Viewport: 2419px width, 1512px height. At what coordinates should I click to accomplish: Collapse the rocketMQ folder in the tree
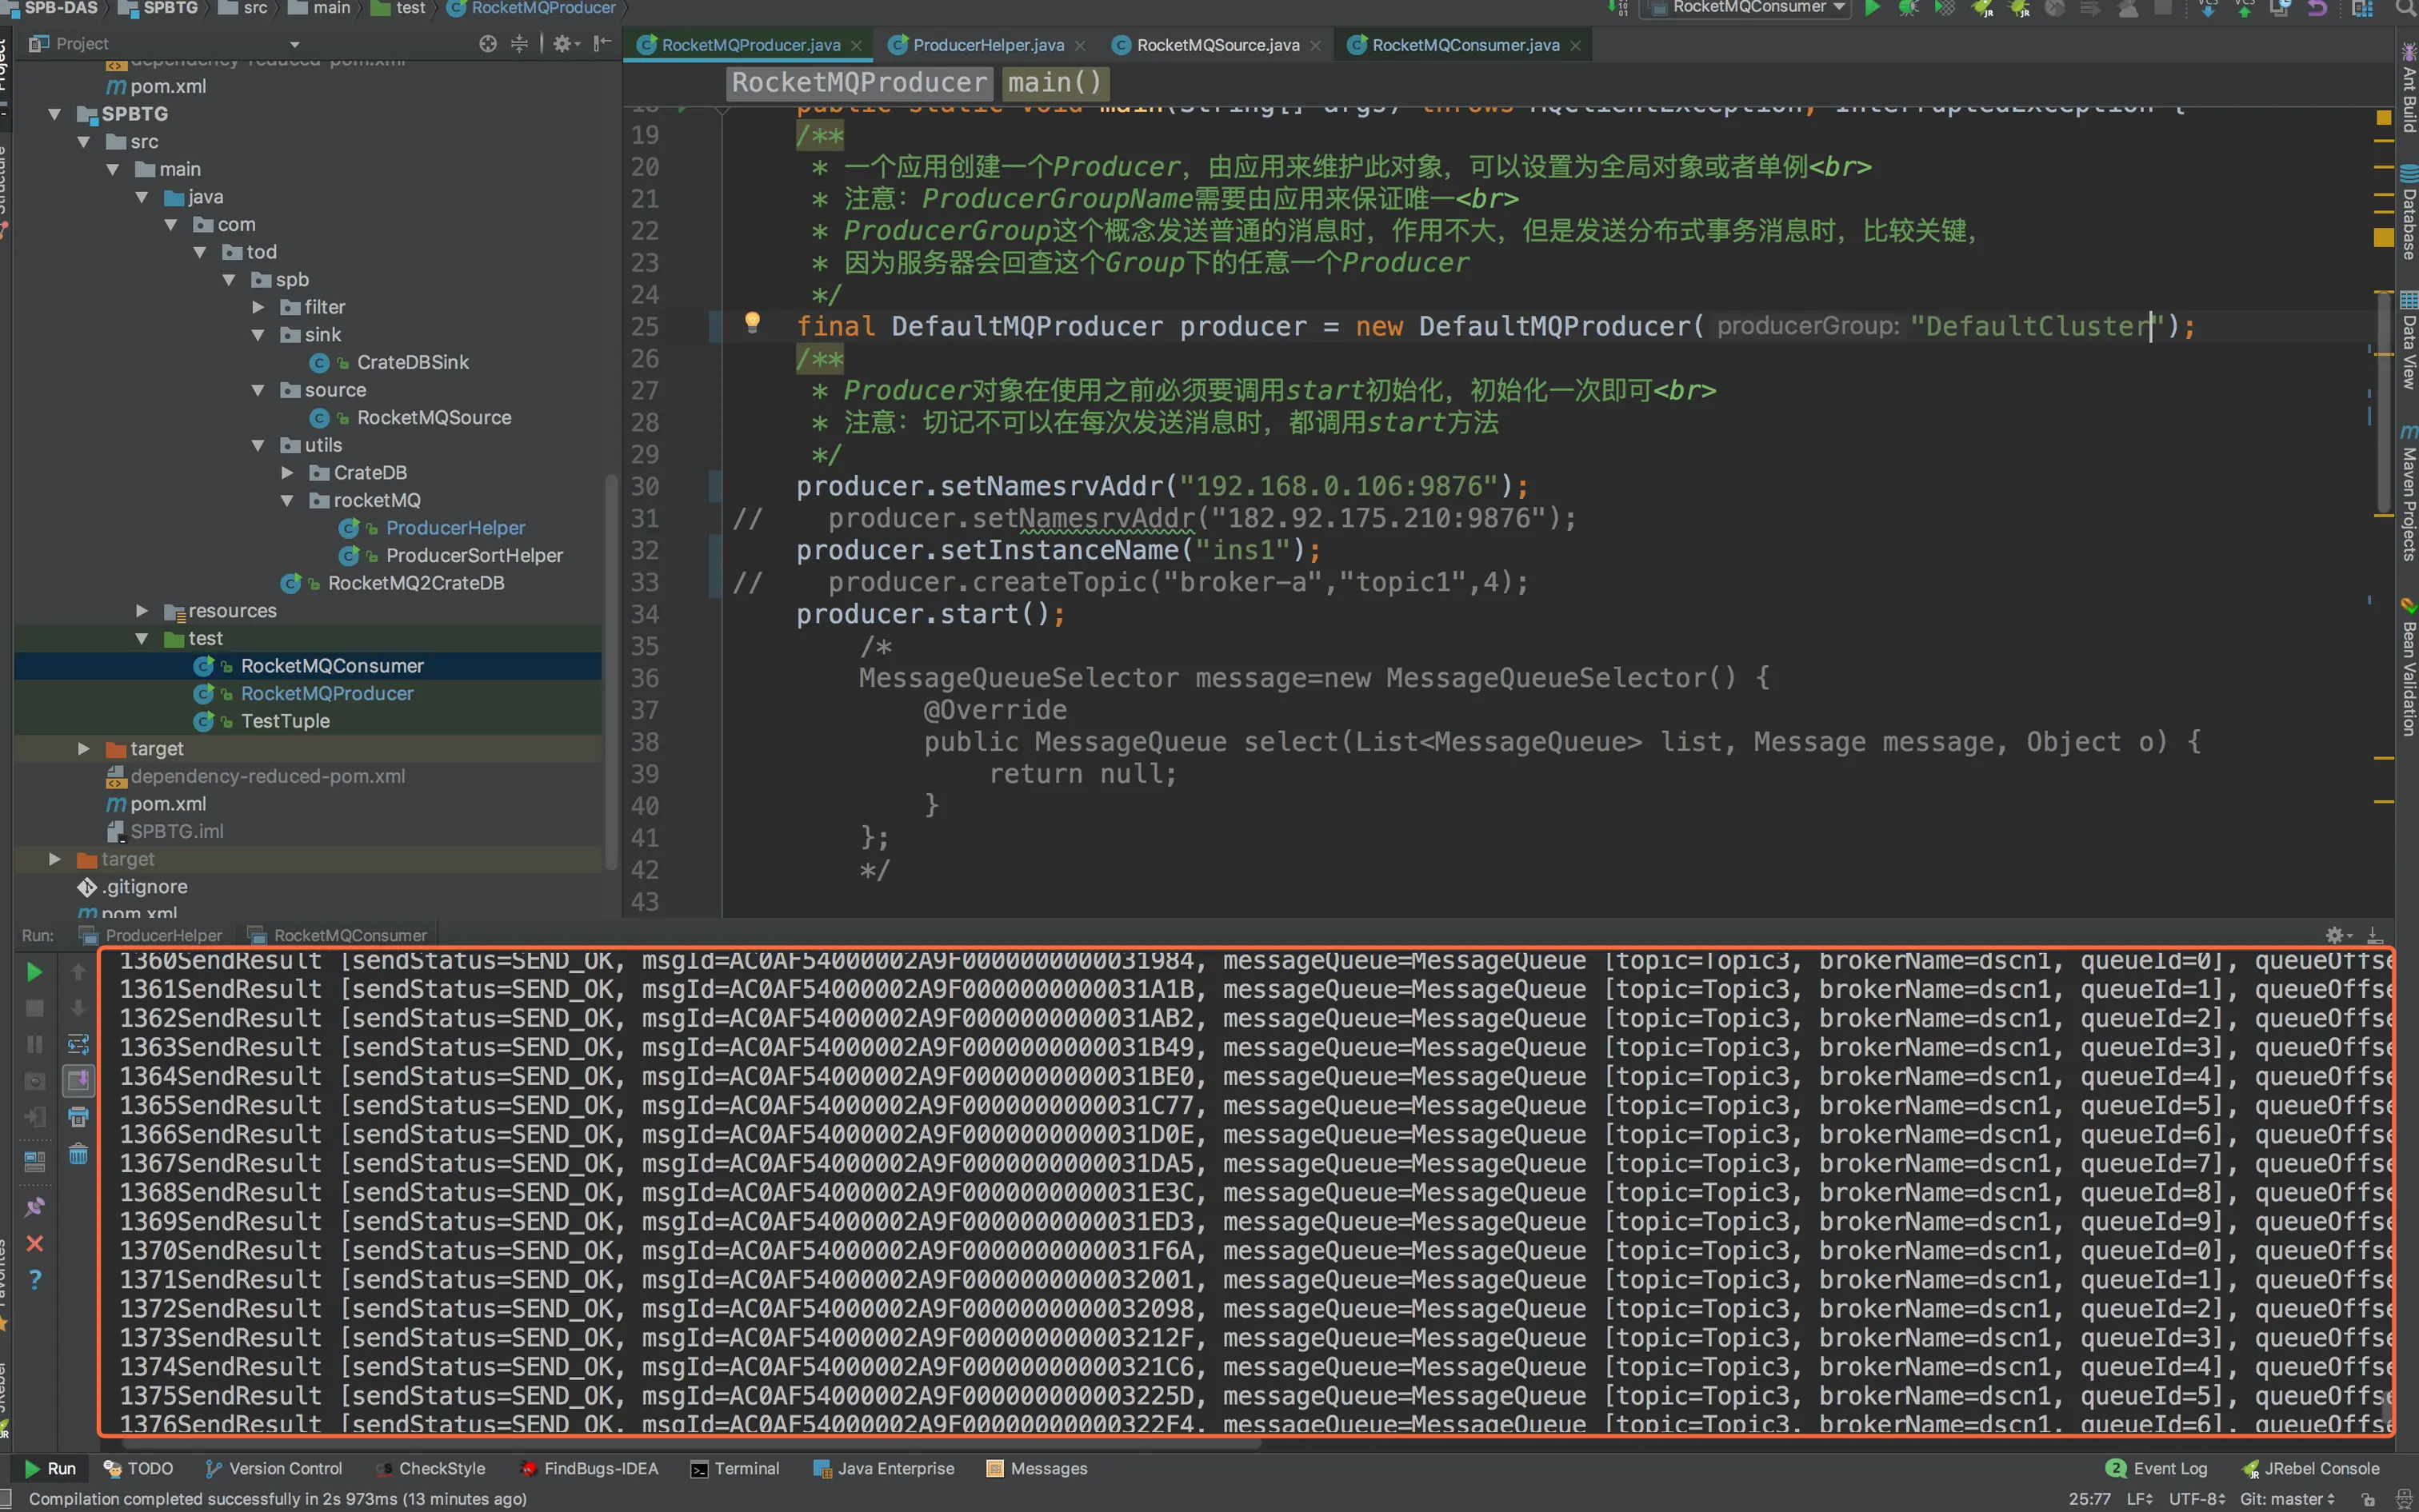(288, 500)
